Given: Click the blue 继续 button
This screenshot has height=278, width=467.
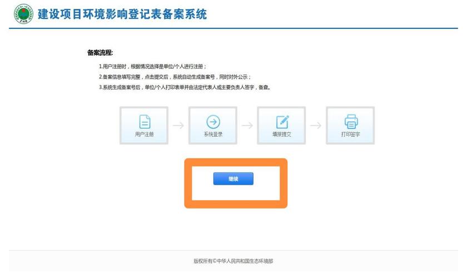Looking at the screenshot, I should click(x=233, y=178).
